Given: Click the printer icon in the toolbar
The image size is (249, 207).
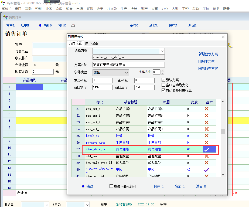Looking at the screenshot, I should tap(73, 25).
